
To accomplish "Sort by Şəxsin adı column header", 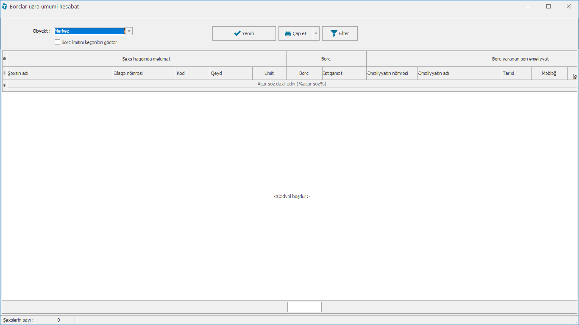I will click(60, 73).
